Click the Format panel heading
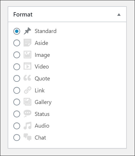The width and height of the screenshot is (135, 156). click(x=23, y=14)
